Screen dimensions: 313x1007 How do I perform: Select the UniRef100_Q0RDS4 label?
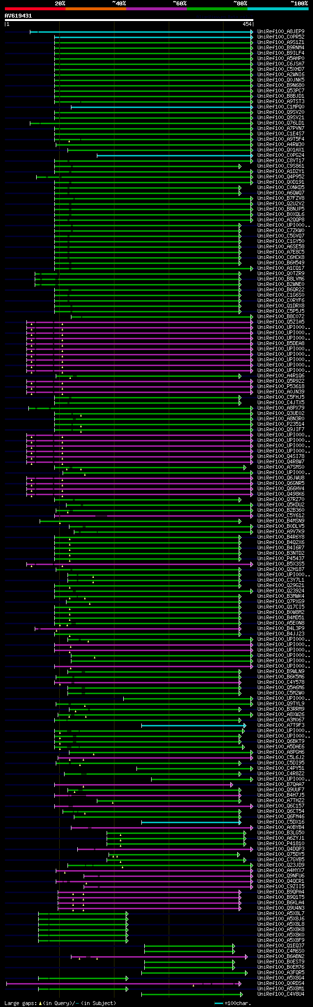(x=281, y=984)
